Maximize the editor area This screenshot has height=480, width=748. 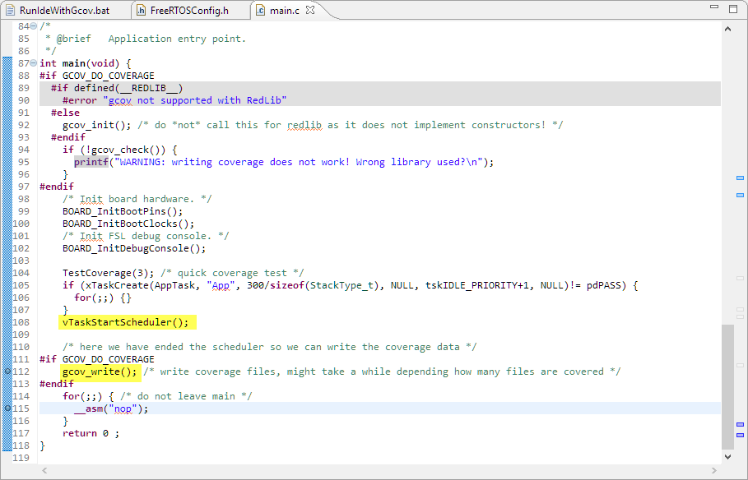click(732, 10)
